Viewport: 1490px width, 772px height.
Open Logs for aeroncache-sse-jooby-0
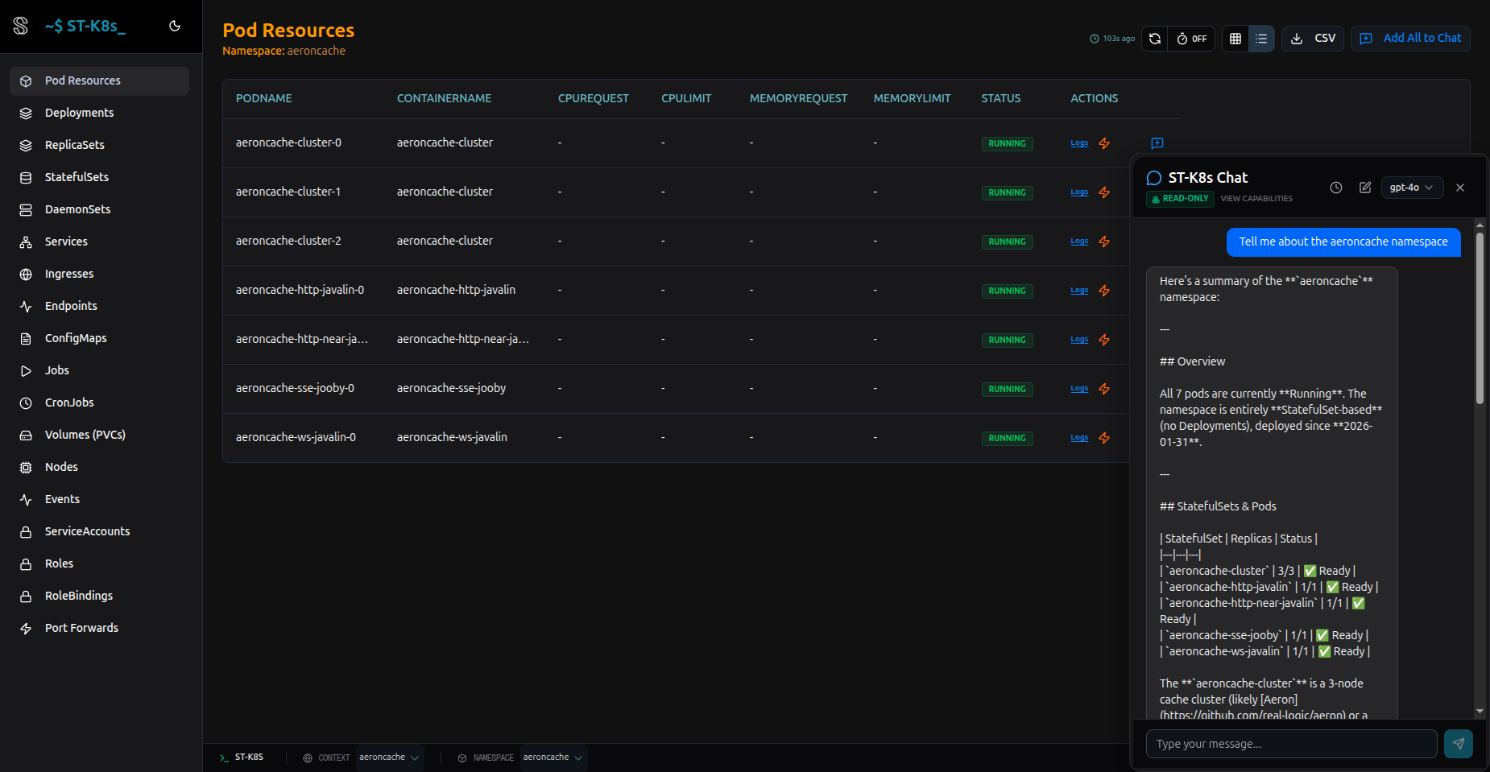pyautogui.click(x=1079, y=389)
